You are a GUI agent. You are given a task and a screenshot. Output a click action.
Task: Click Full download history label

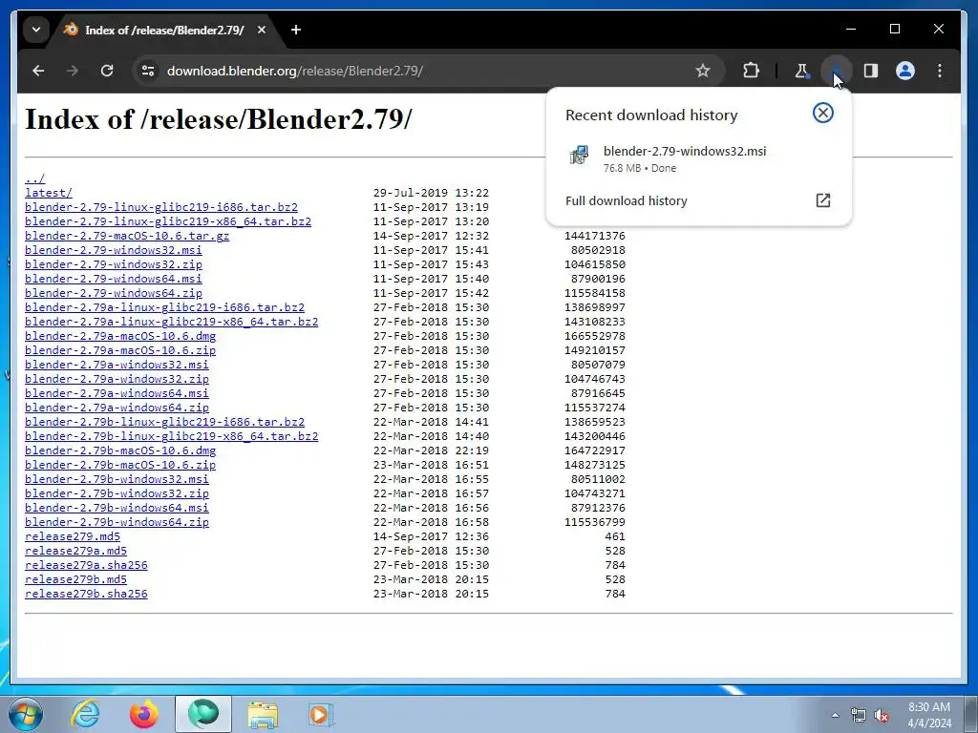pyautogui.click(x=627, y=200)
